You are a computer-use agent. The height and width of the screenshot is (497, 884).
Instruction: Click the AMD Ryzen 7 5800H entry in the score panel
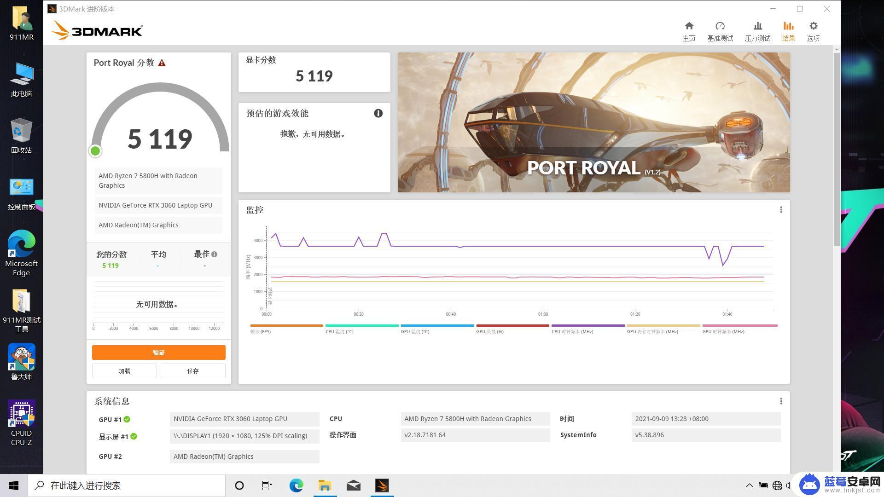tap(158, 181)
